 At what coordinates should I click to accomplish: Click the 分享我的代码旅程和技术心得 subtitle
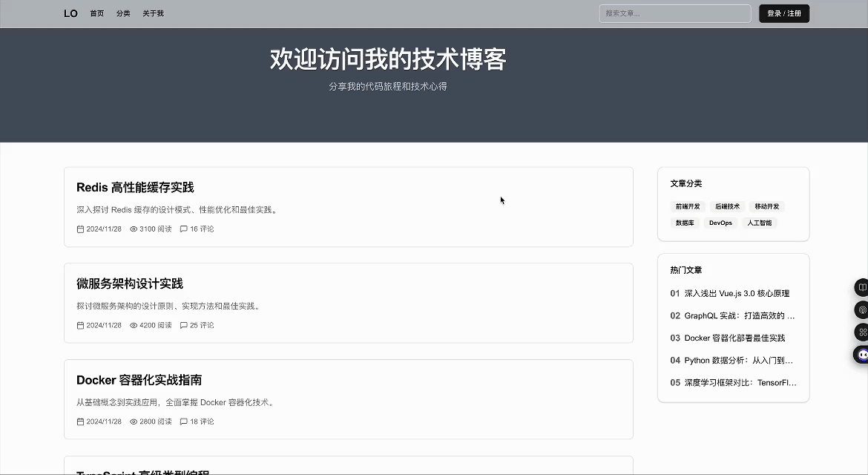[388, 86]
